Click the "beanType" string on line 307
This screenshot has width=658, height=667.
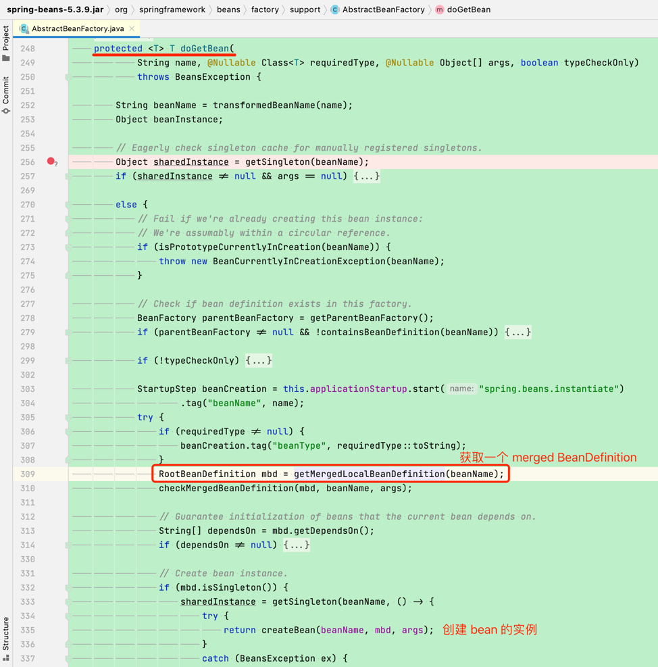point(299,446)
